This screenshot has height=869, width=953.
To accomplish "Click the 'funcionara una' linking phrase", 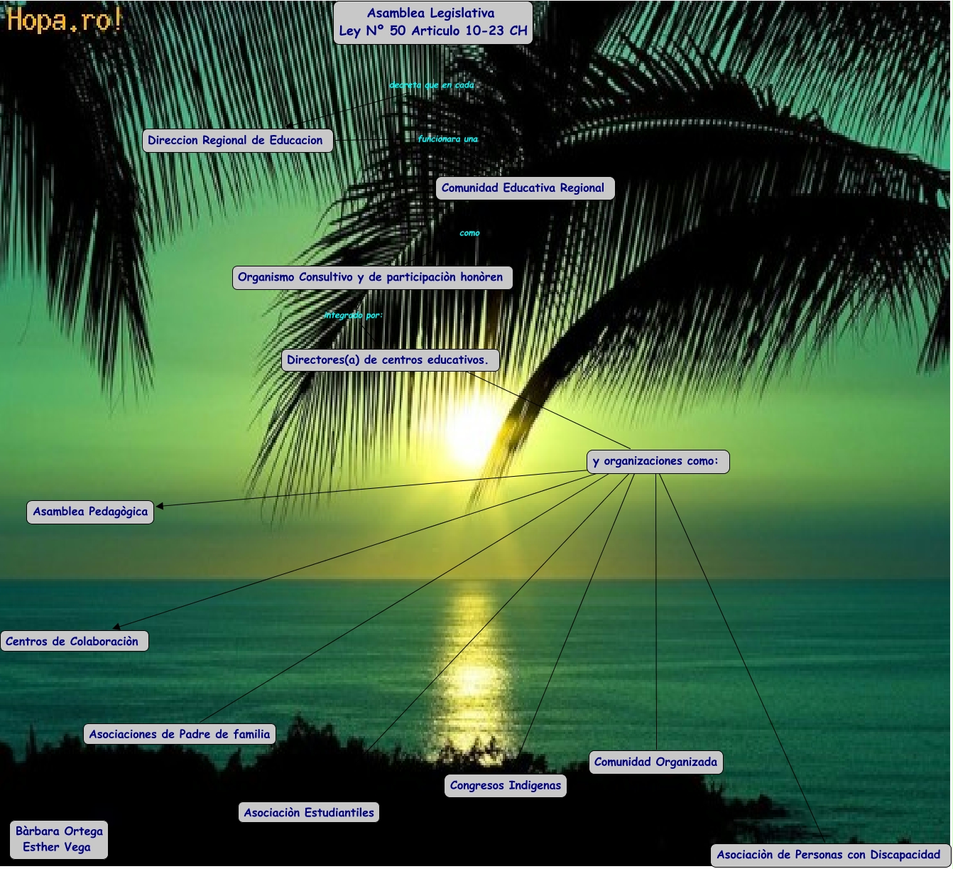I will [447, 139].
